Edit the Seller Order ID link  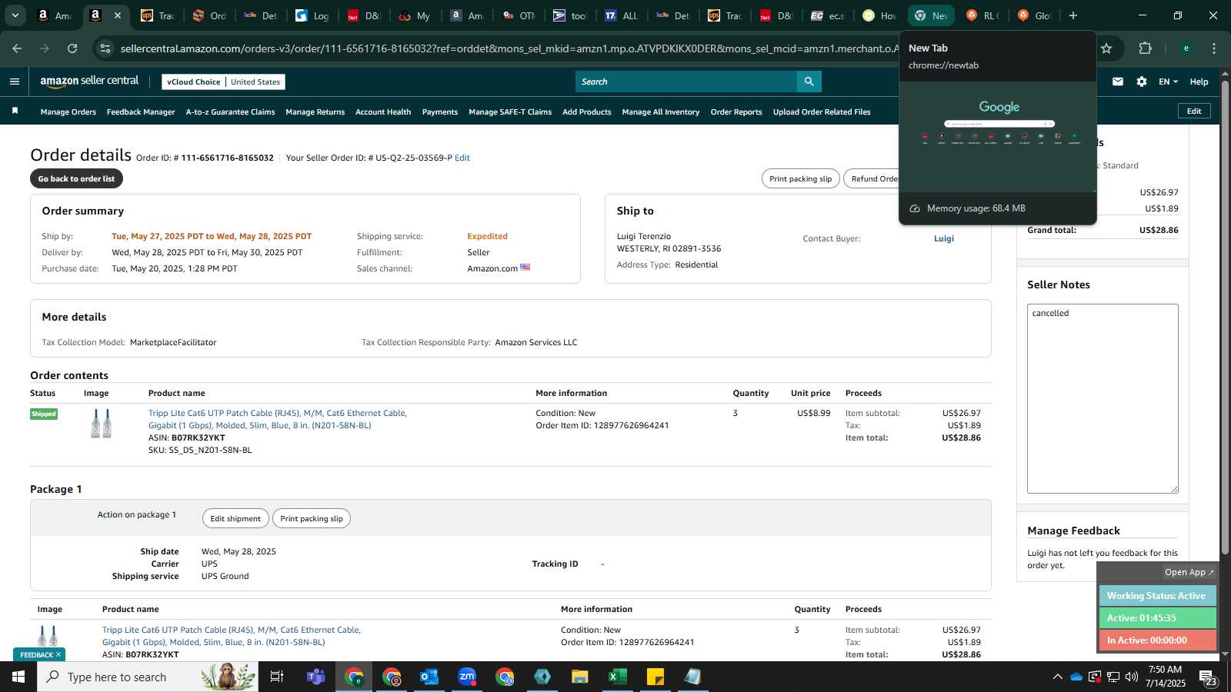pyautogui.click(x=462, y=158)
